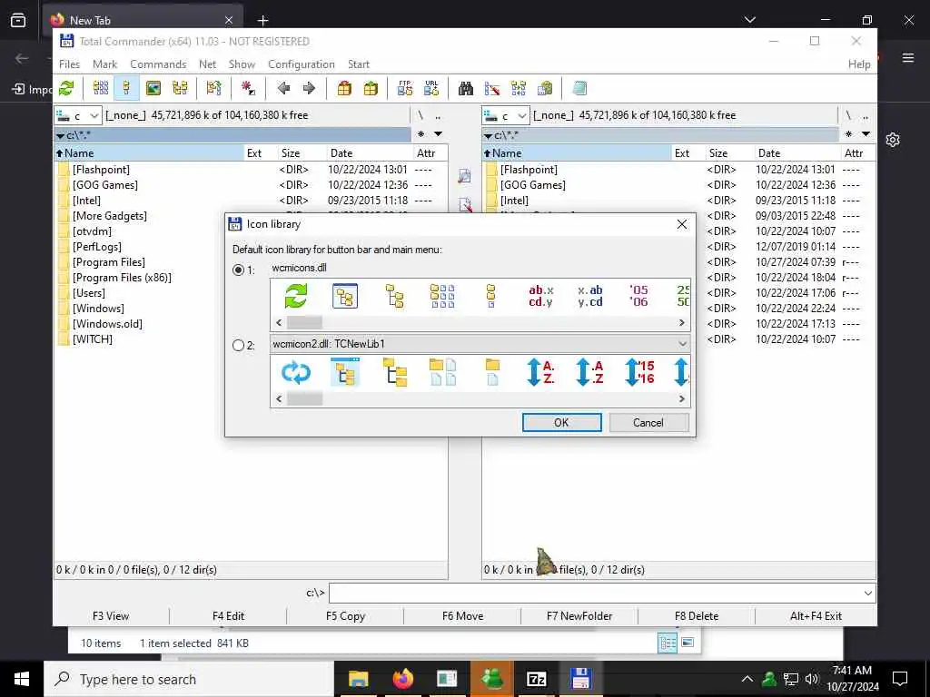The width and height of the screenshot is (930, 697).
Task: Pick ab.x cd.y sort icon in wcmicons.dll
Action: pyautogui.click(x=541, y=296)
